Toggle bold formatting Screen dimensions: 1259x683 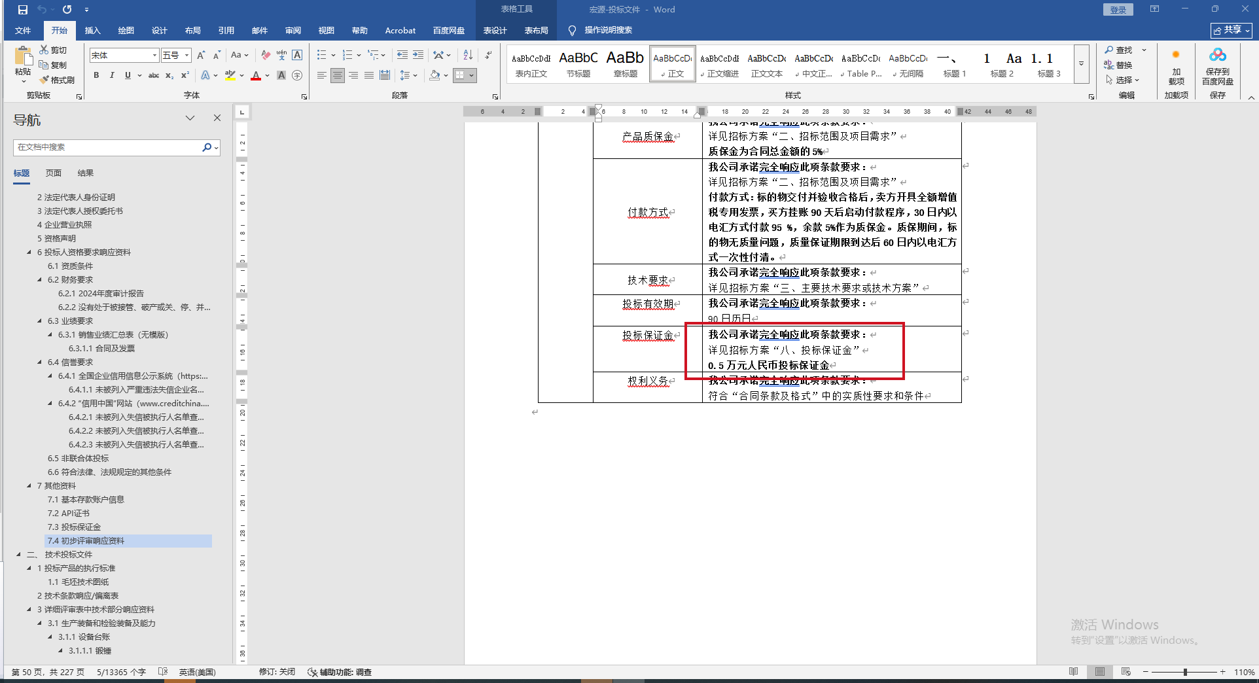coord(96,75)
